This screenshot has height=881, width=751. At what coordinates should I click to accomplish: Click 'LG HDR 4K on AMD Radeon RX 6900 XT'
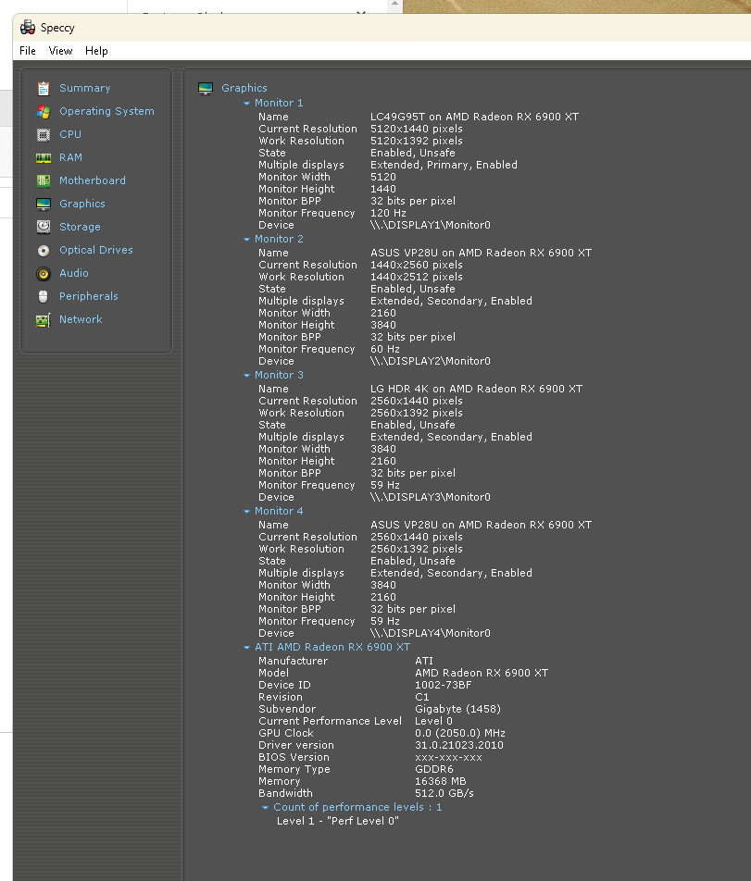[x=476, y=389]
